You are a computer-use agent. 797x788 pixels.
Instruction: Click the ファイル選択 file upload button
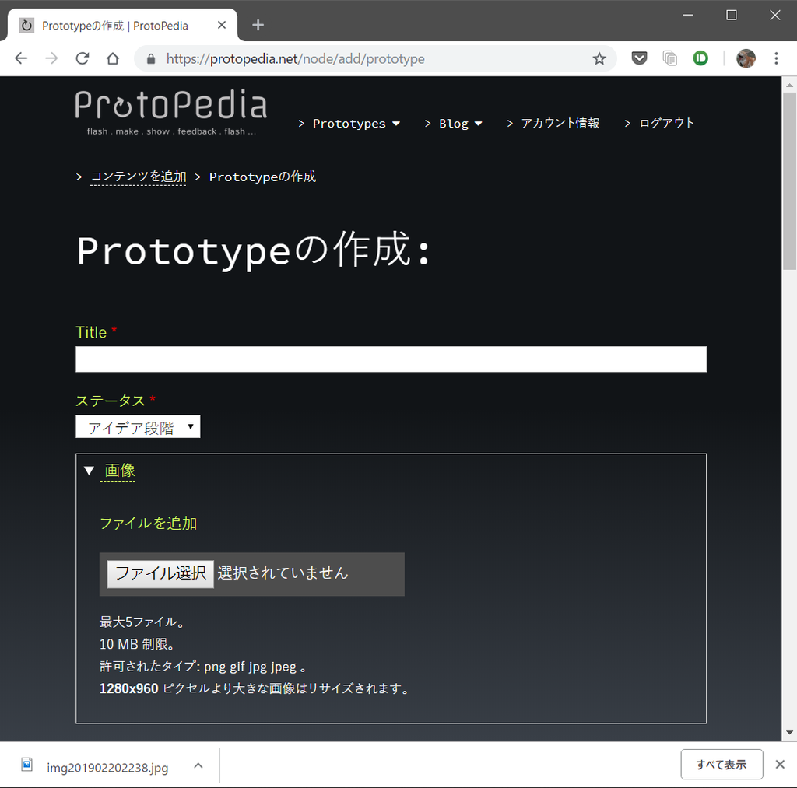click(160, 573)
